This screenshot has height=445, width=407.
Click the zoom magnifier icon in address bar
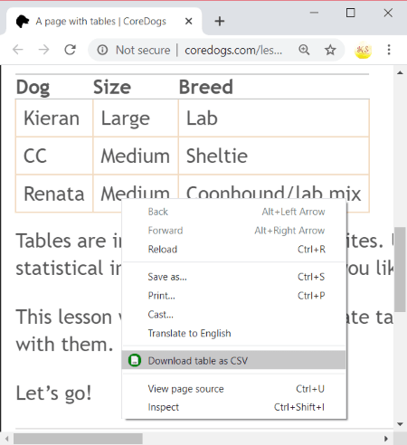(304, 50)
